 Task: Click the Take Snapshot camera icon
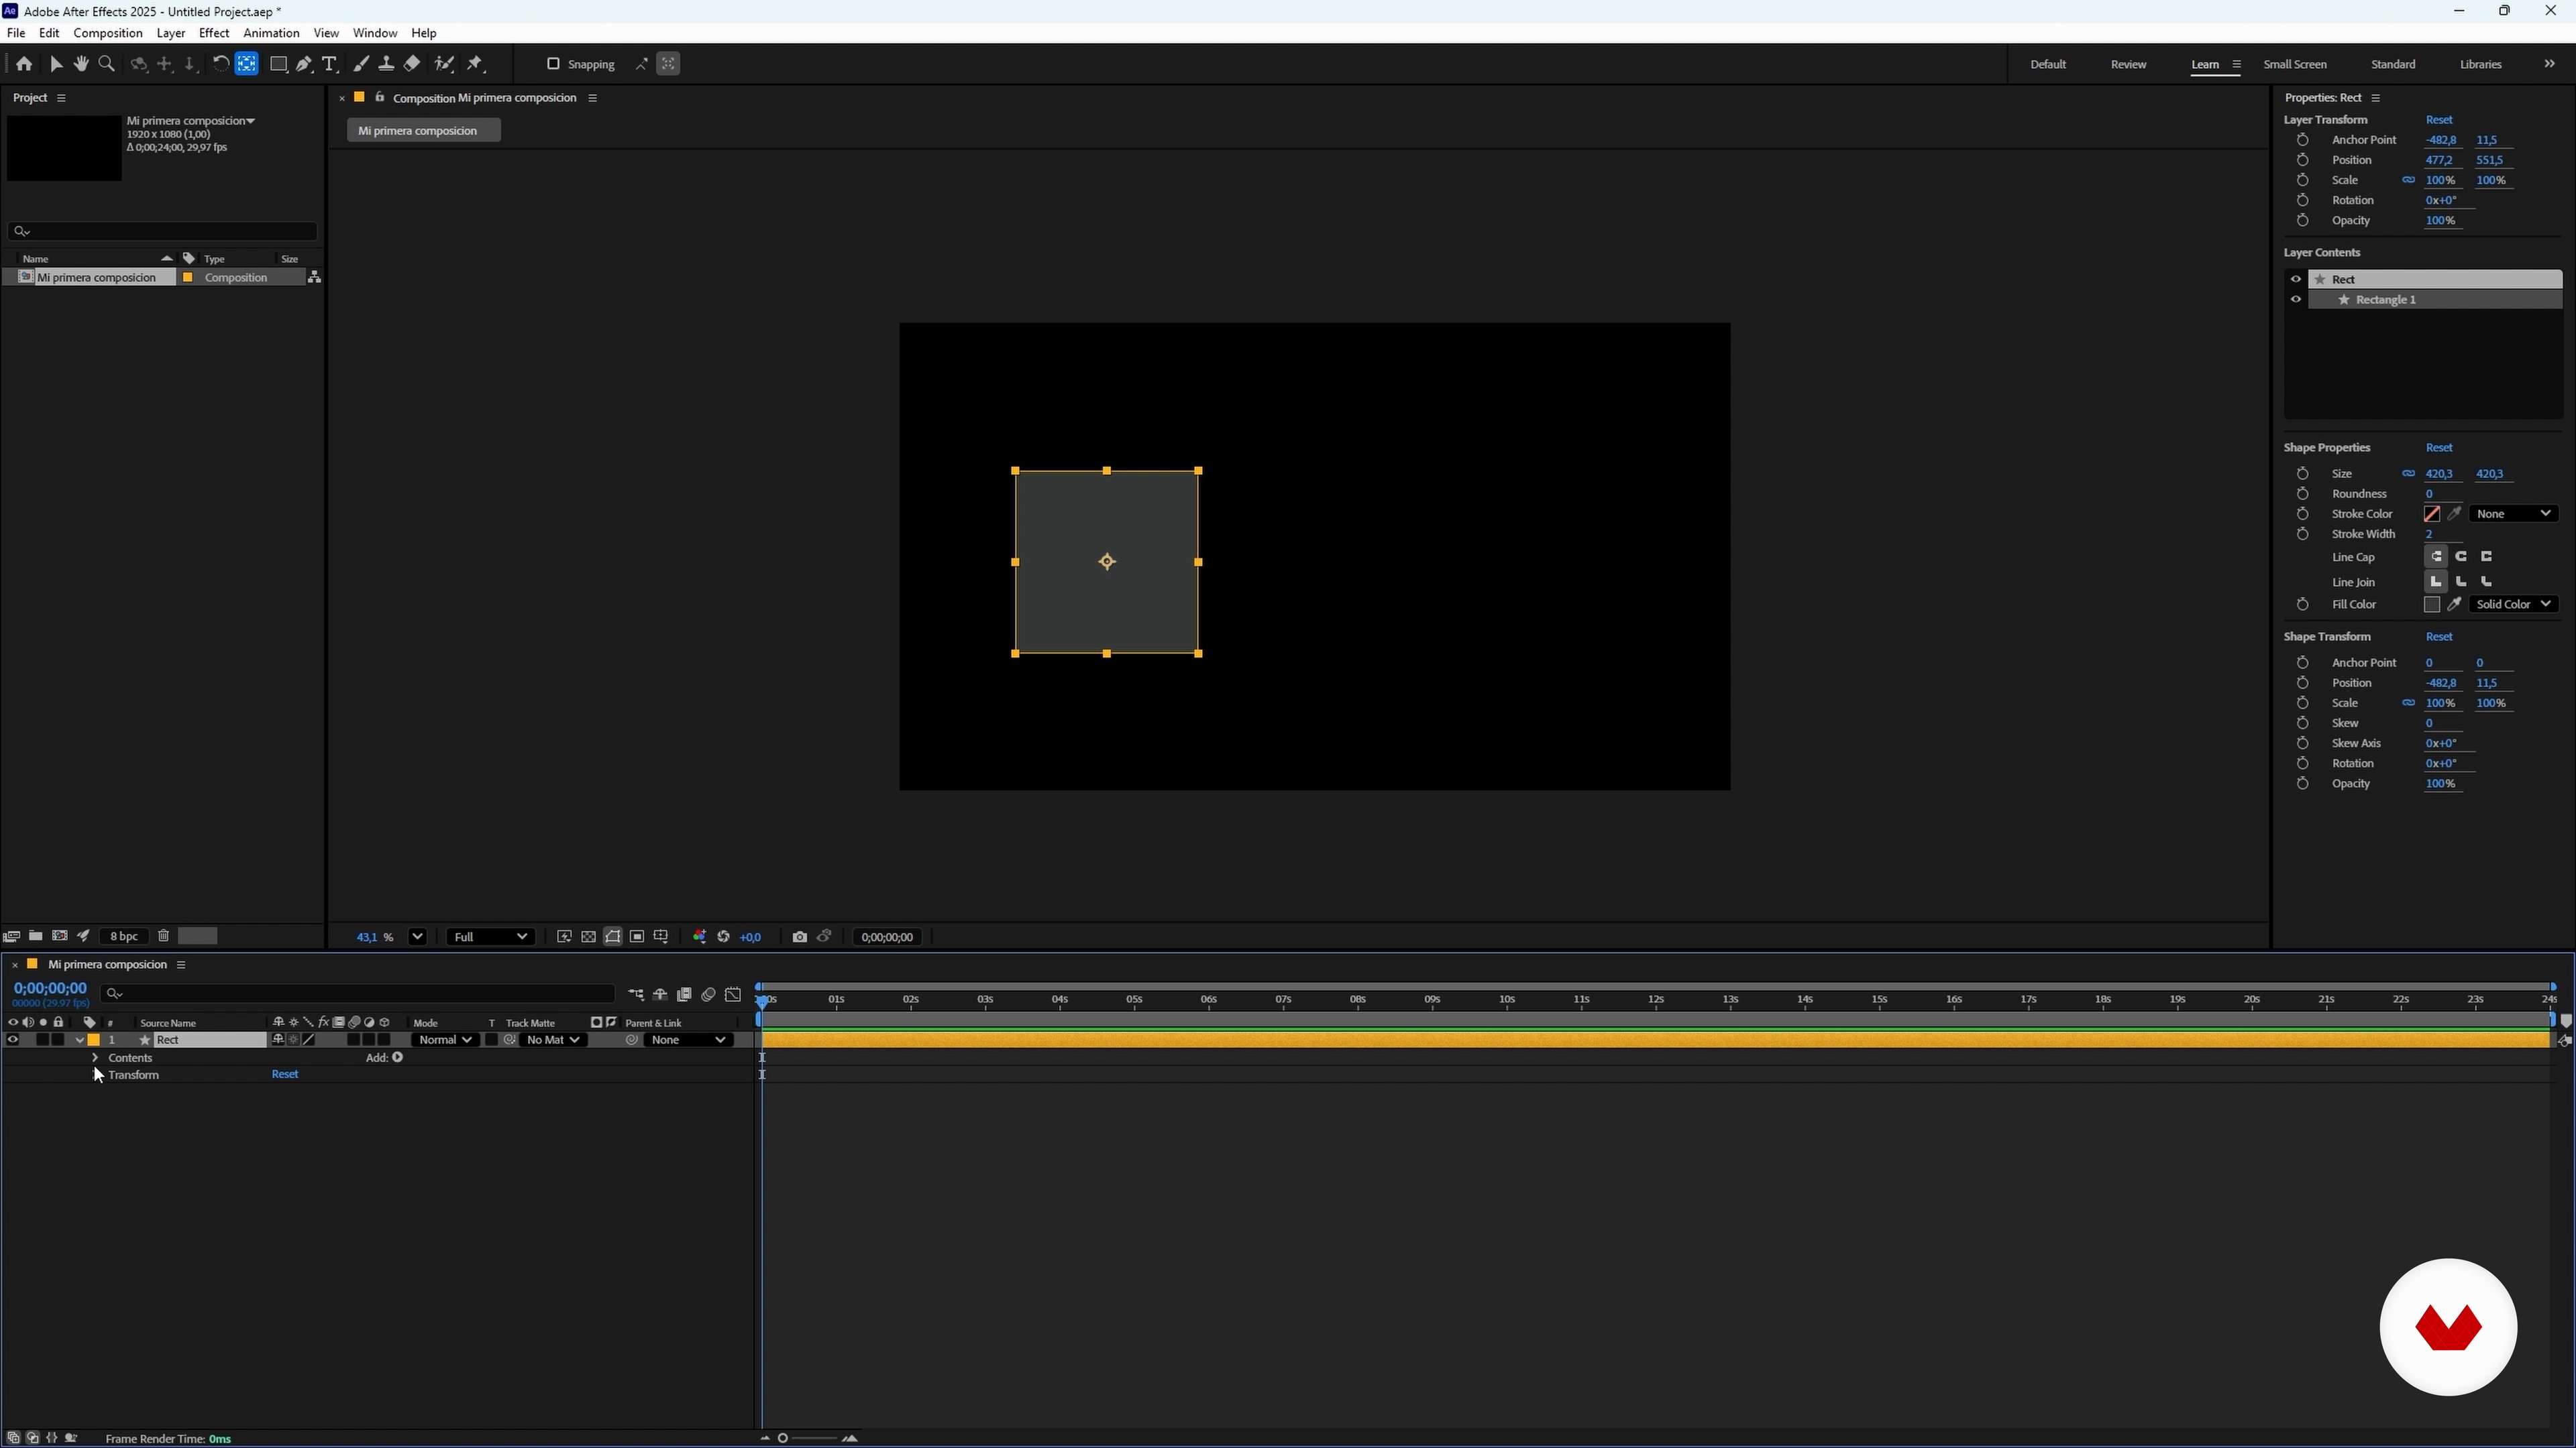point(799,937)
